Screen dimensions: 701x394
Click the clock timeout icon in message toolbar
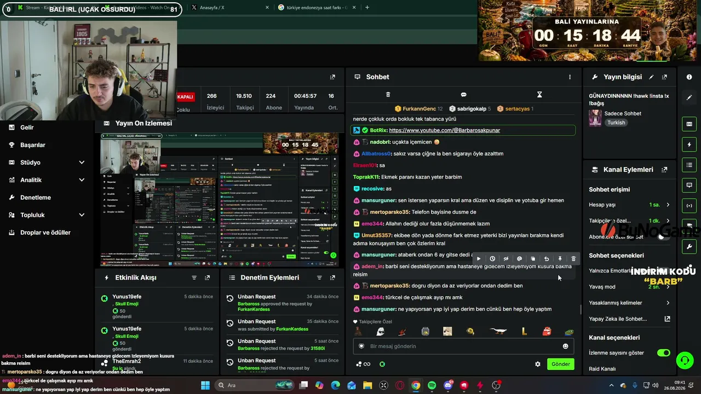click(x=492, y=259)
